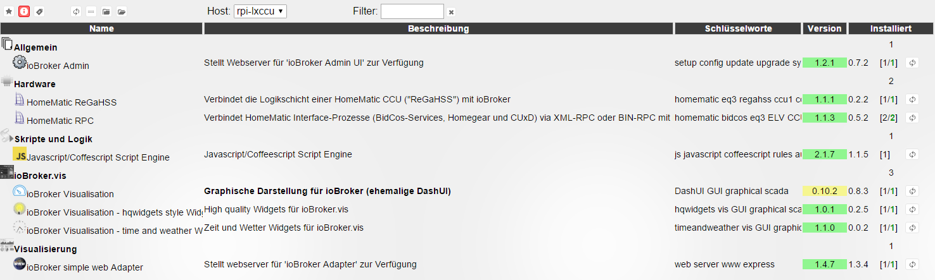
Task: Click the Beschreibung column header
Action: tap(438, 28)
